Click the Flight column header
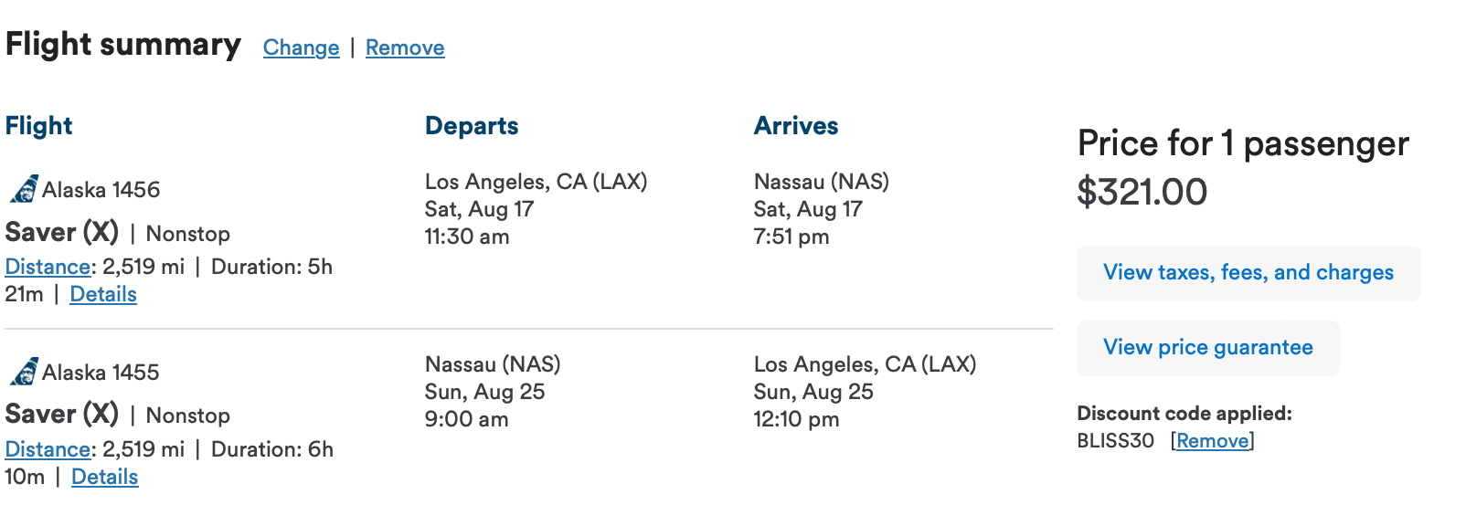The height and width of the screenshot is (526, 1466). pyautogui.click(x=38, y=126)
